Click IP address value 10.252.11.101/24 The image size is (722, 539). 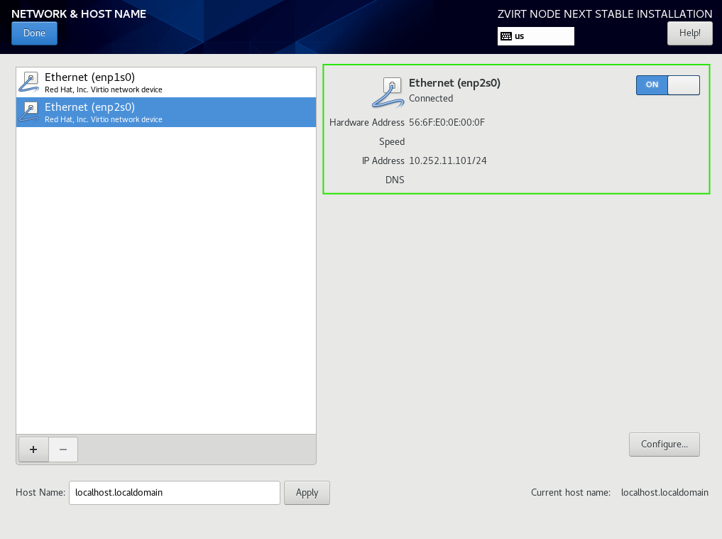click(447, 160)
